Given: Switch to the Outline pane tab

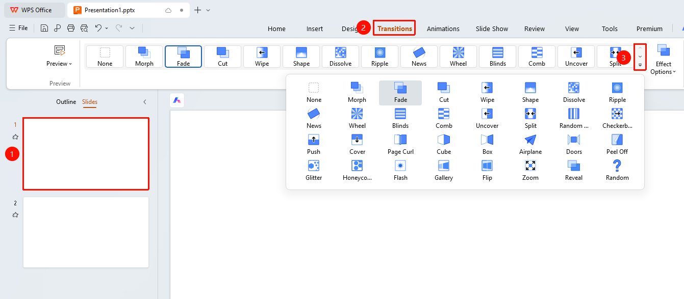Looking at the screenshot, I should coord(66,102).
